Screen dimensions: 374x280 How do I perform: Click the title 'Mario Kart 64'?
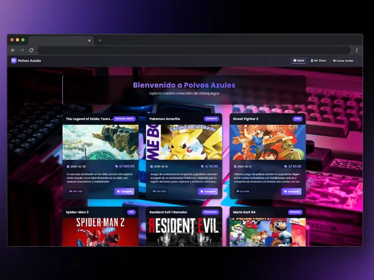pos(244,212)
